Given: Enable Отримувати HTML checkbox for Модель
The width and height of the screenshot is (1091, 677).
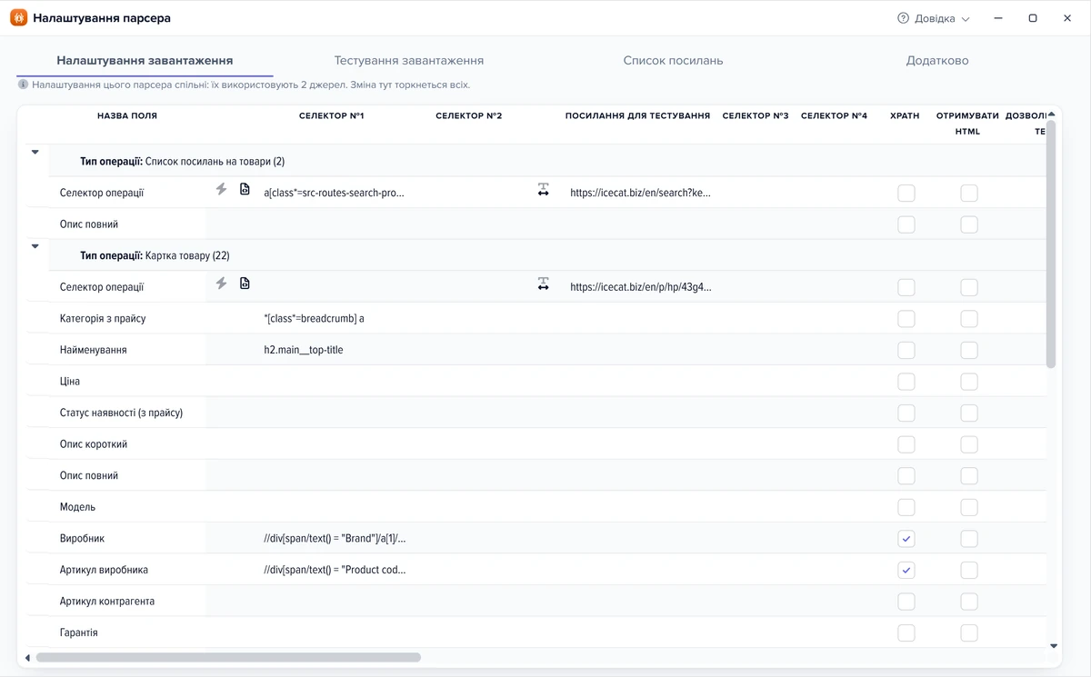Looking at the screenshot, I should 969,507.
